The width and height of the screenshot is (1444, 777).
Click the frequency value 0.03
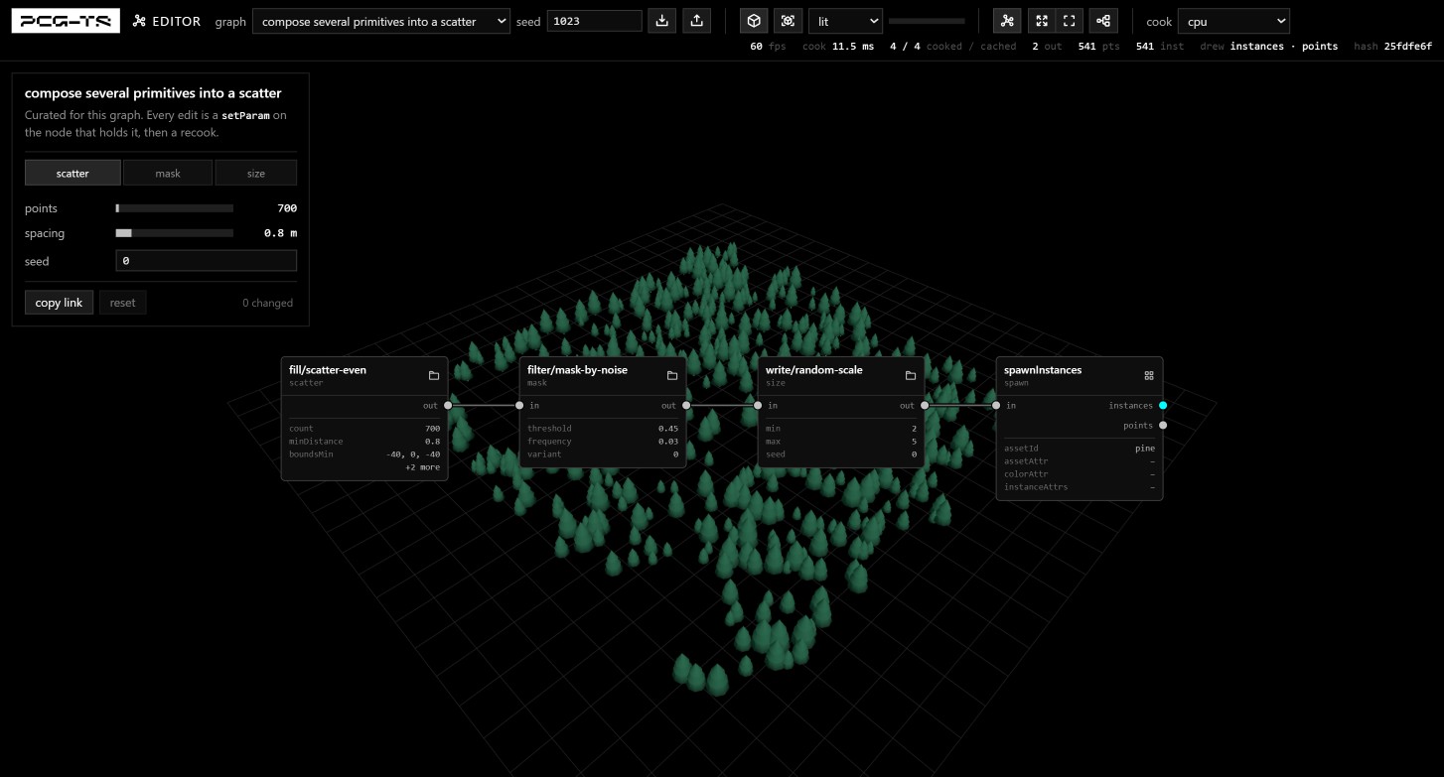668,442
